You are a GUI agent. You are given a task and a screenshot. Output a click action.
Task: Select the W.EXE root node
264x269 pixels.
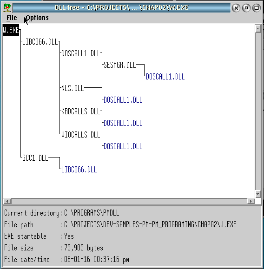[11, 30]
